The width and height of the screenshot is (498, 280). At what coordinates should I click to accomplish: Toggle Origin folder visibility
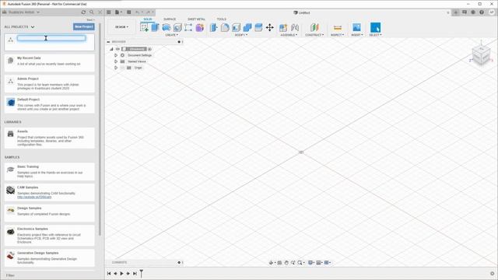click(123, 68)
